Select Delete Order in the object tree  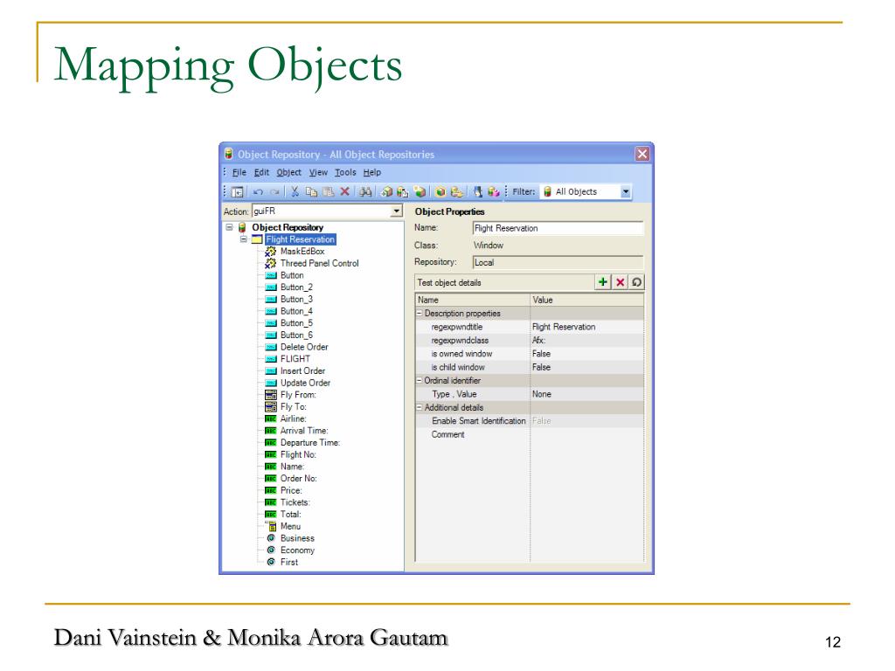click(x=304, y=347)
